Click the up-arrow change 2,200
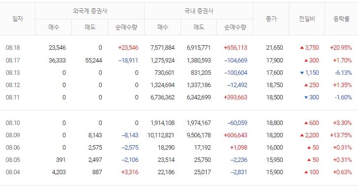Screen dimensions: 361x187 309,135
